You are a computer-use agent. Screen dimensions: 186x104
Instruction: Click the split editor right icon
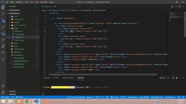pyautogui.click(x=179, y=6)
